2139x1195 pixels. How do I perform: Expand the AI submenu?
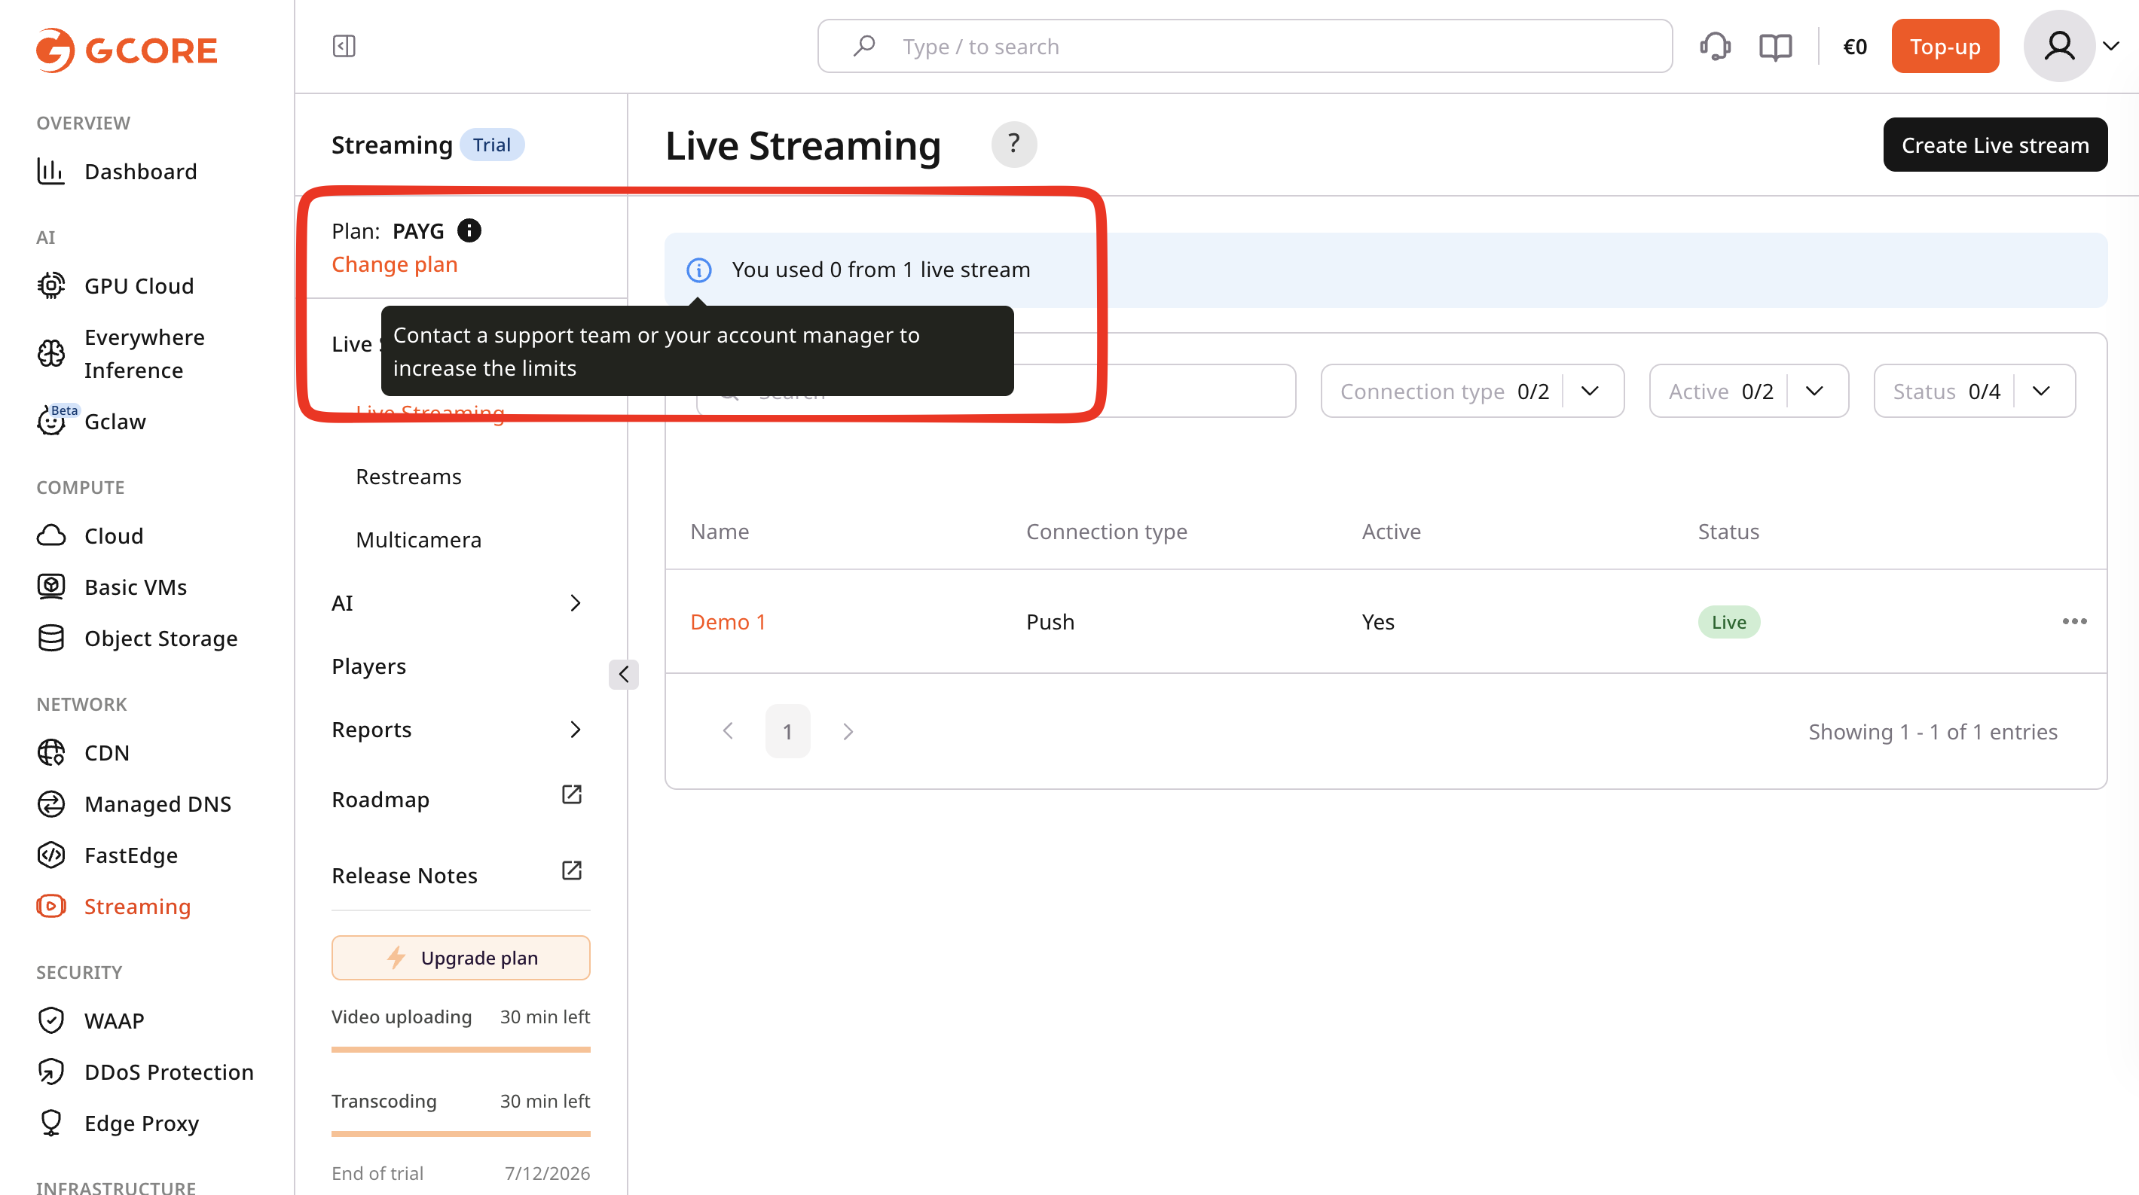576,603
